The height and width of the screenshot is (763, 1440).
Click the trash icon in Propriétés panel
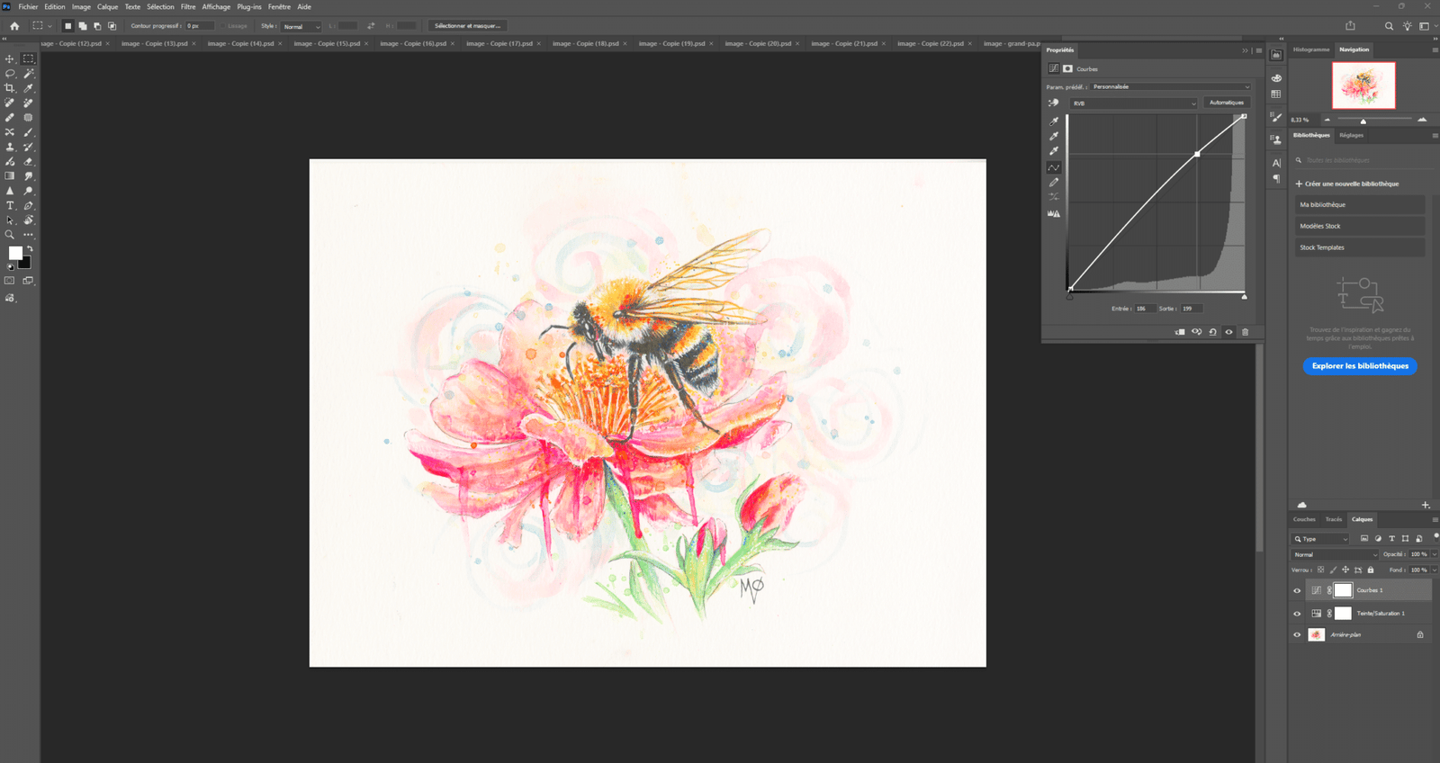1246,332
